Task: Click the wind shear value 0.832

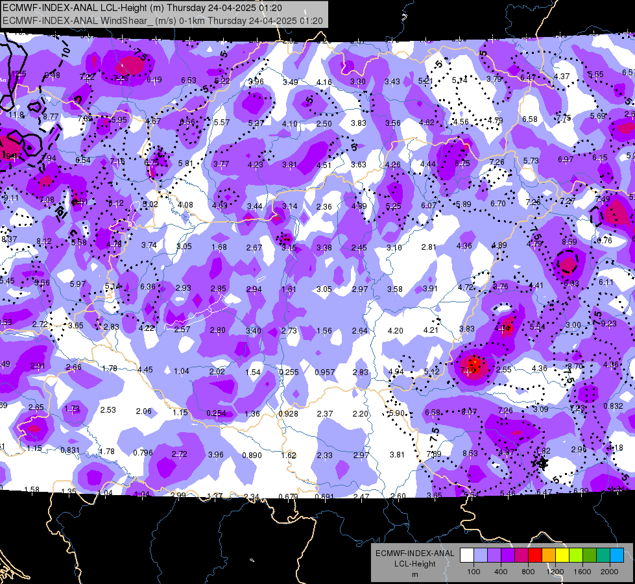Action: click(x=614, y=406)
